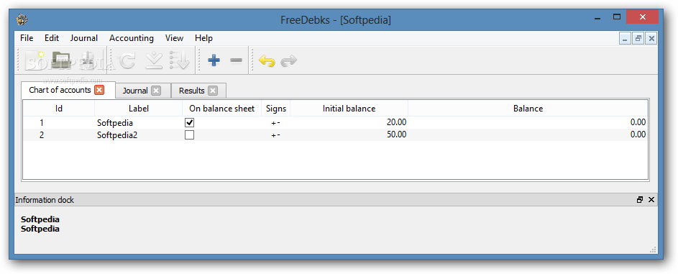678x274 pixels.
Task: Check On balance sheet for Softpedia2
Action: tap(189, 134)
